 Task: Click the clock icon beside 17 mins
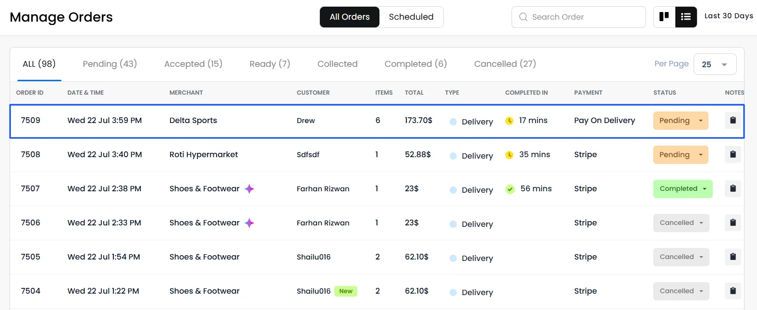510,121
